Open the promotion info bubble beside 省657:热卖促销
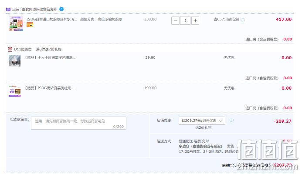This screenshot has width=302, height=174. (x=243, y=20)
